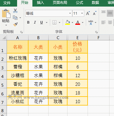Activate the Format Painter brush
Image resolution: width=114 pixels, height=116 pixels.
coord(15,24)
